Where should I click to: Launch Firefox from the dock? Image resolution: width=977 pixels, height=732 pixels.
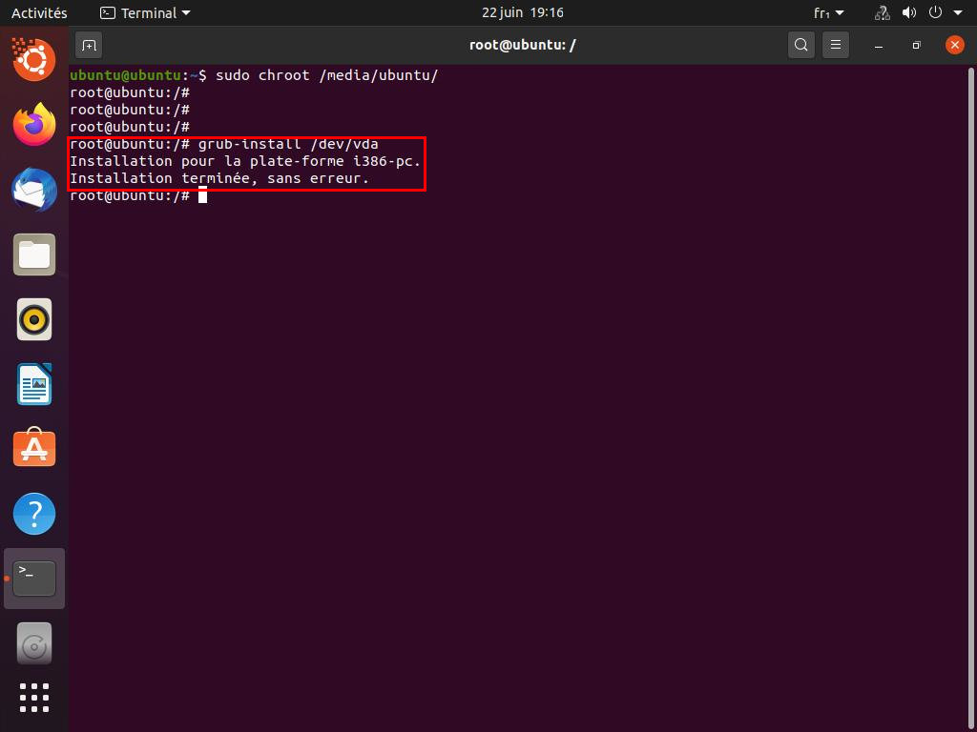(34, 125)
